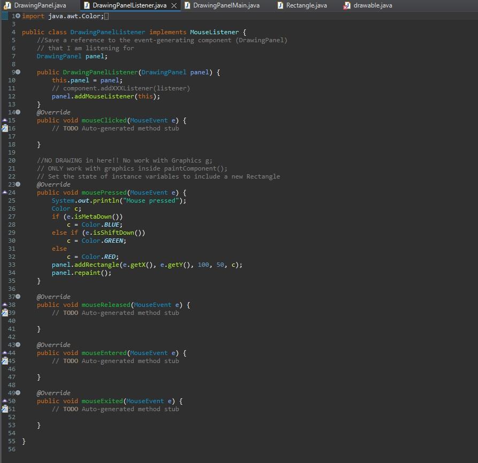The width and height of the screenshot is (478, 463).
Task: Click the mouseEntered method name
Action: click(x=104, y=353)
